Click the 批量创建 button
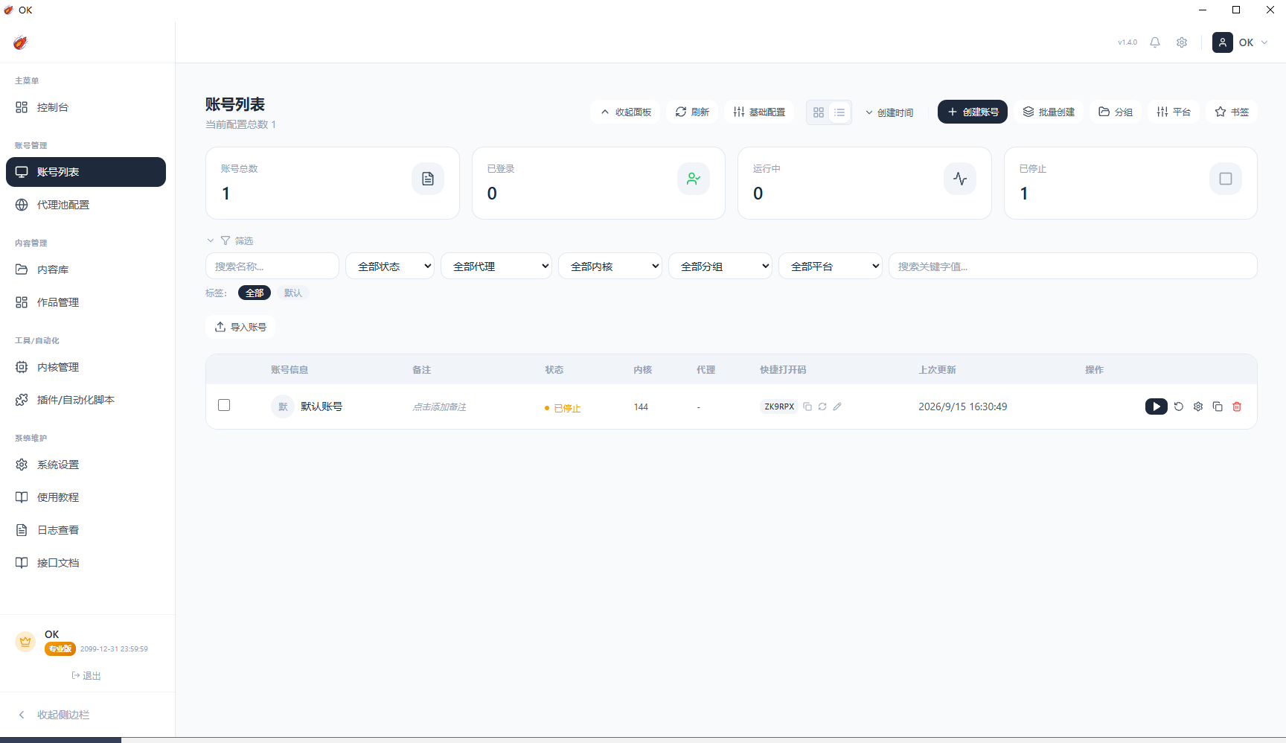The image size is (1286, 743). pos(1049,112)
